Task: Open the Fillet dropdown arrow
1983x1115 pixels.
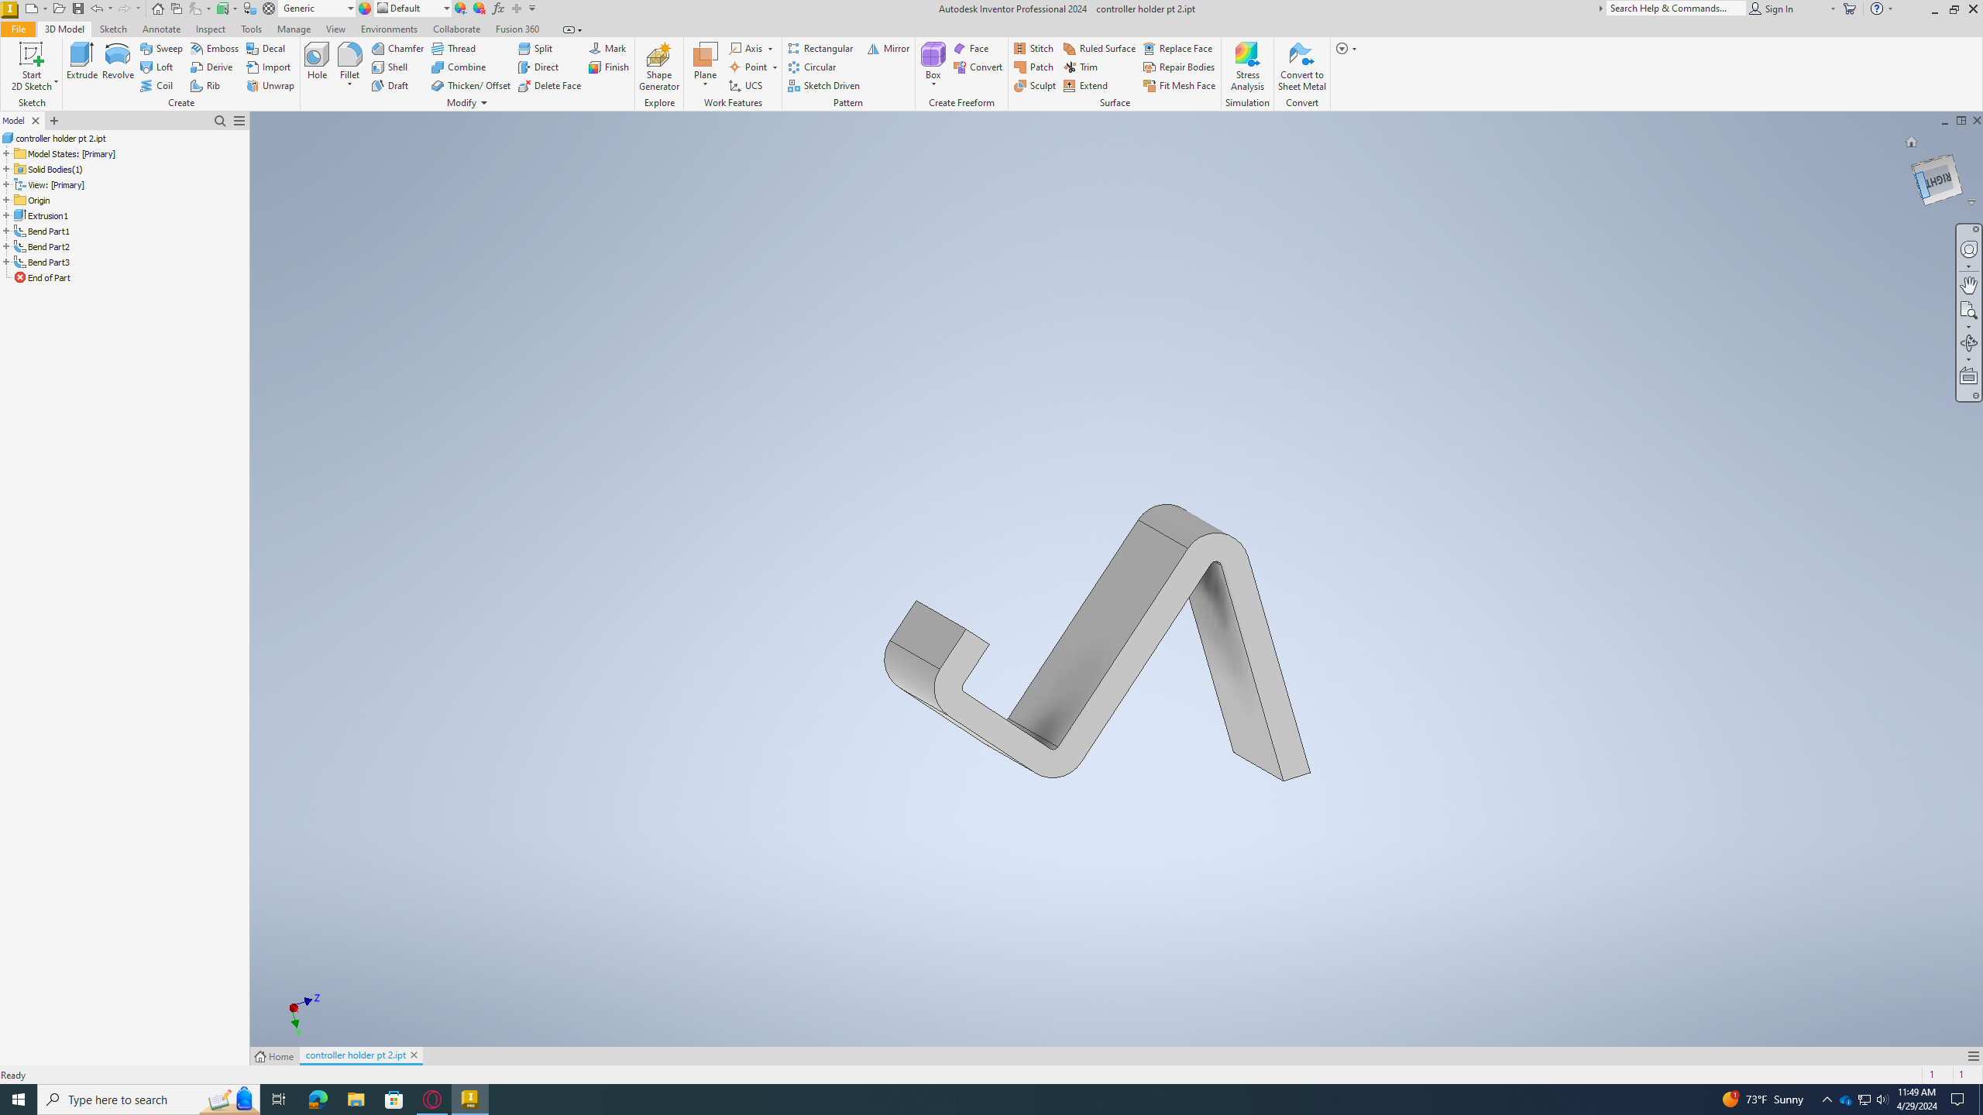Action: [349, 84]
